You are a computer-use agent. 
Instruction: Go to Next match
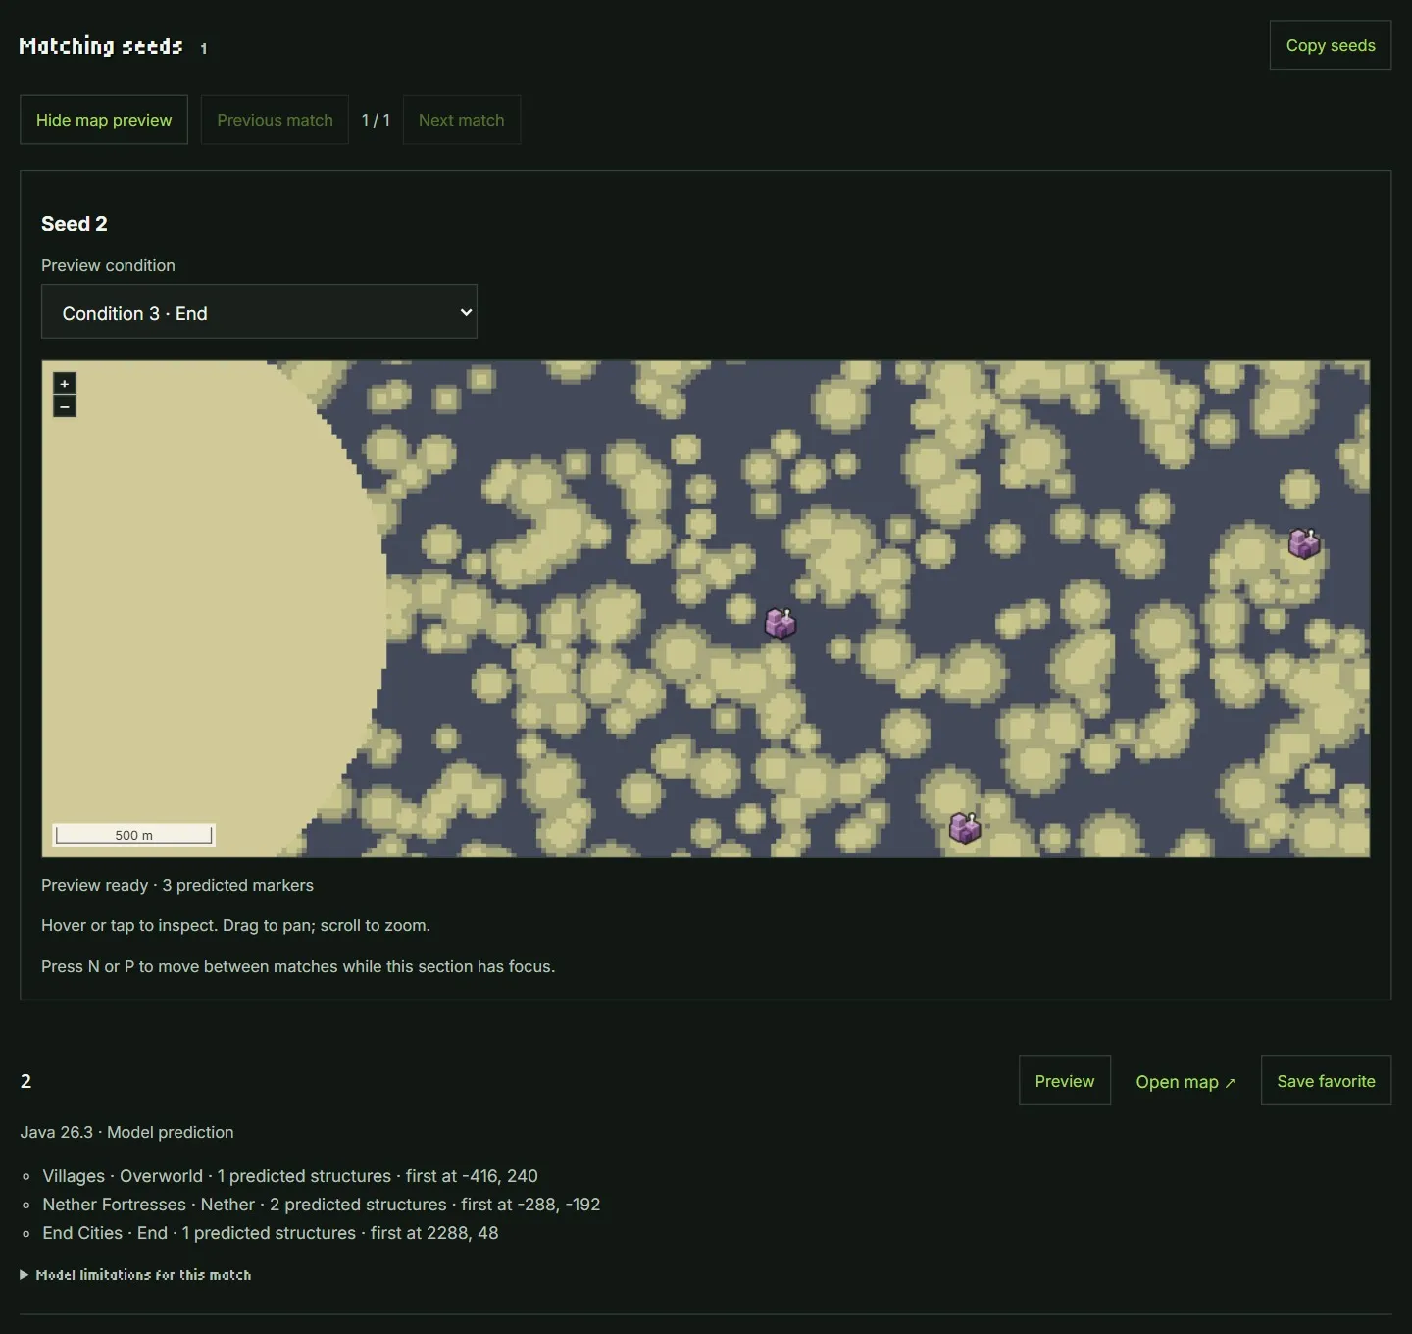pos(462,120)
